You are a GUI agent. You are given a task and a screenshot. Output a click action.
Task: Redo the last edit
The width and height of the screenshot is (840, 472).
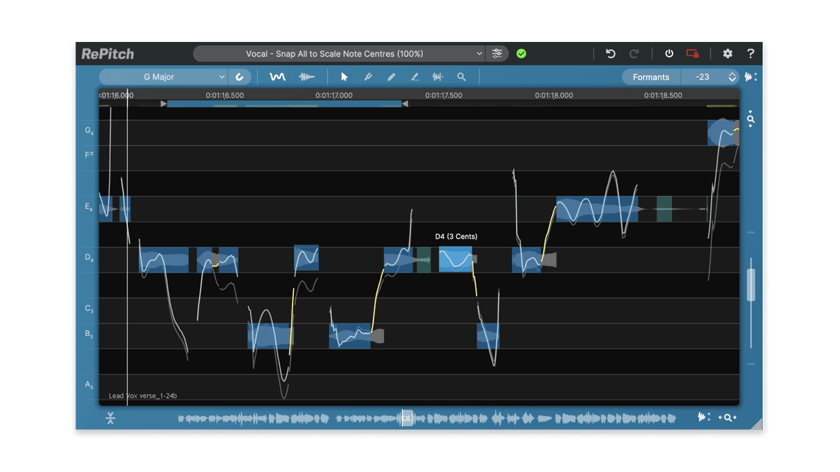(634, 54)
